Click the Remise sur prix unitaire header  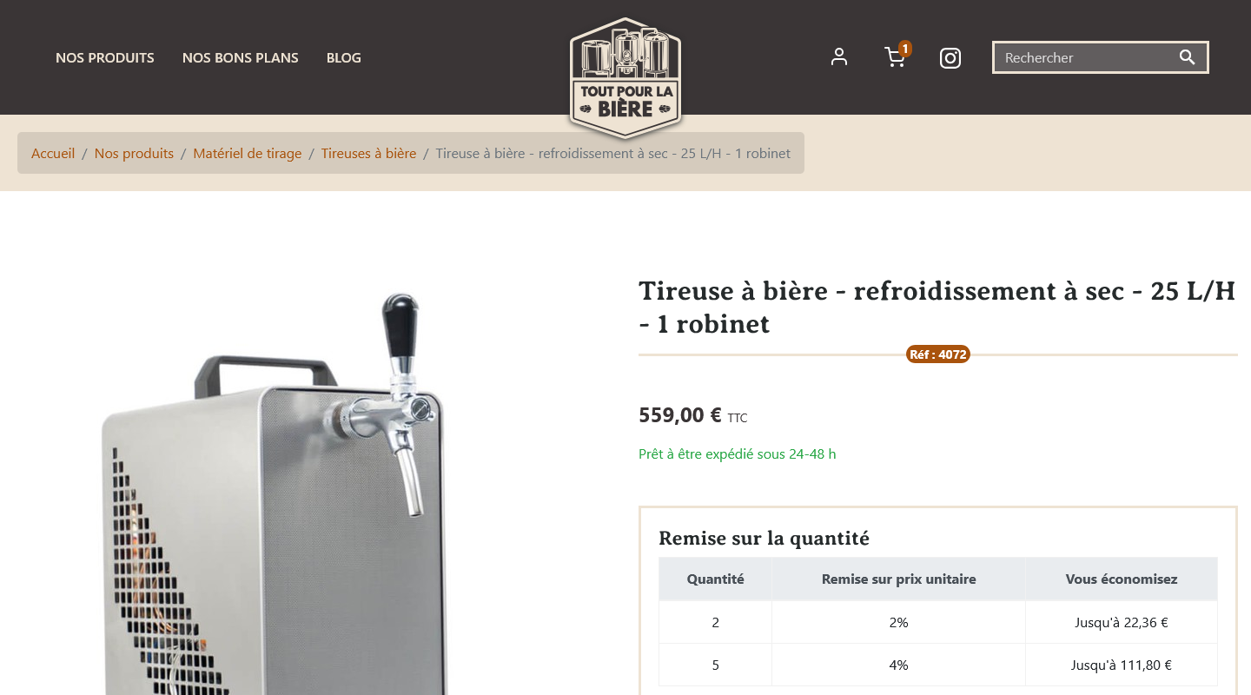click(898, 579)
